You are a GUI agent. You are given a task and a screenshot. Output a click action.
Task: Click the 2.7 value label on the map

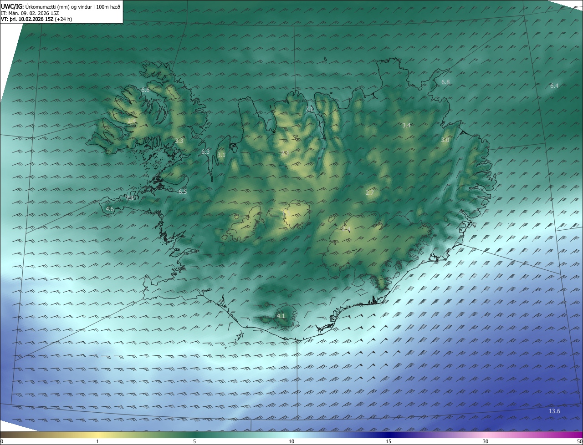tap(370, 193)
